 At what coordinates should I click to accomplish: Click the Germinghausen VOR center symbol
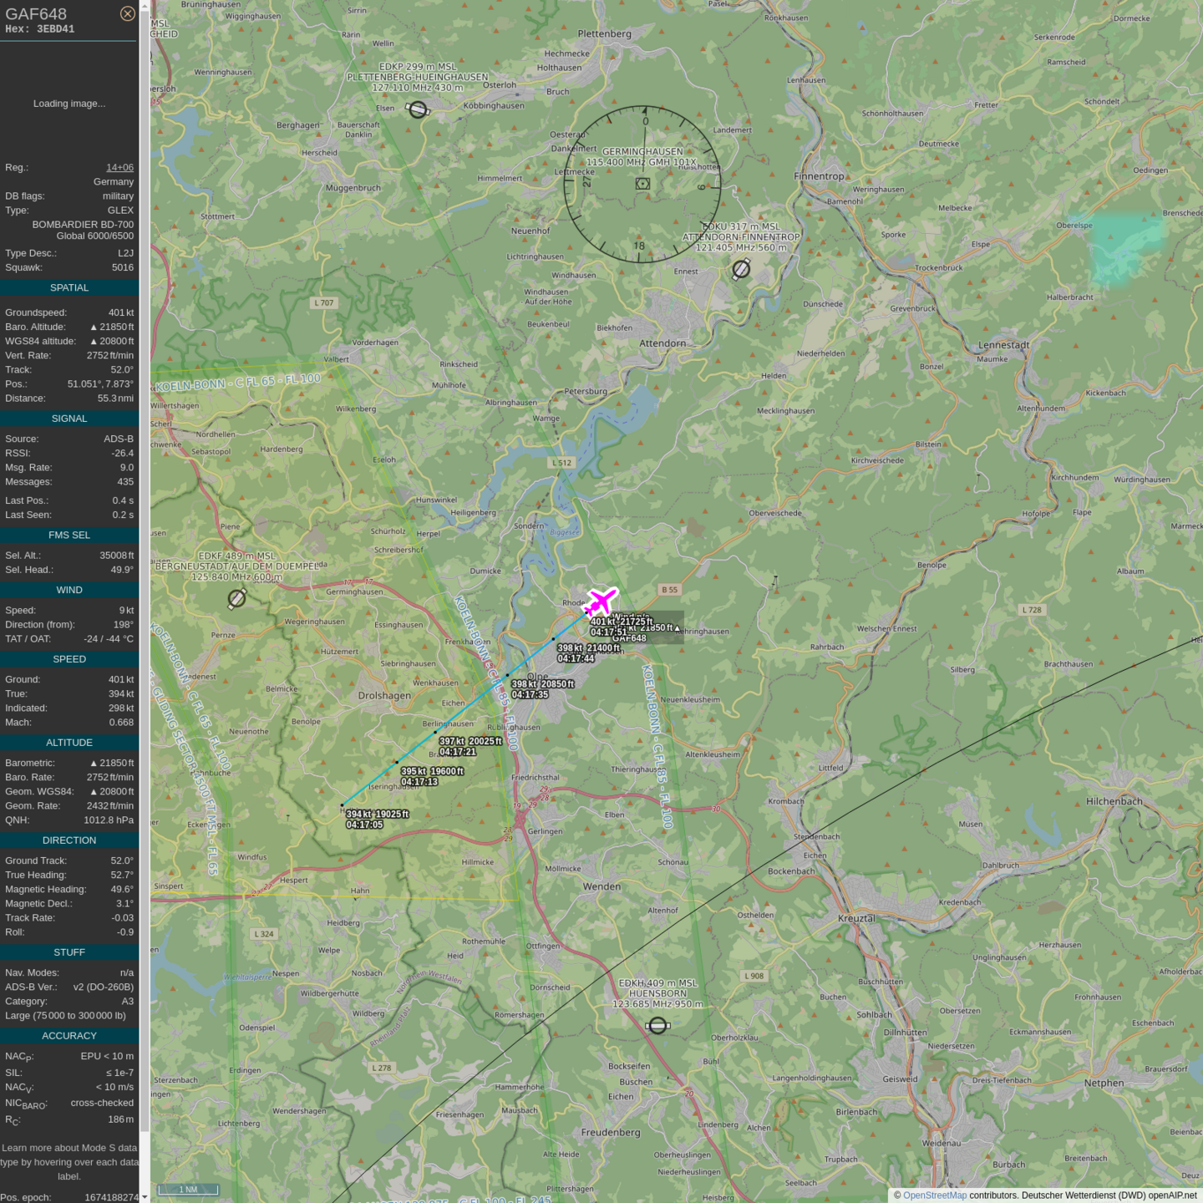tap(642, 184)
